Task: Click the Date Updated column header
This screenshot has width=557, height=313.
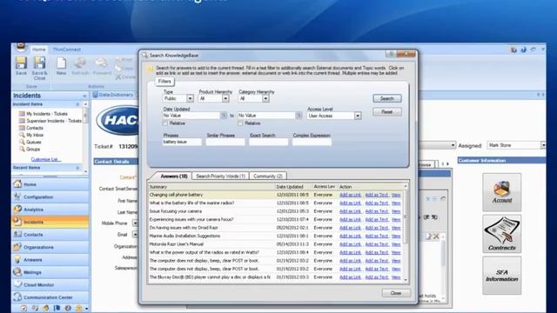Action: click(293, 187)
